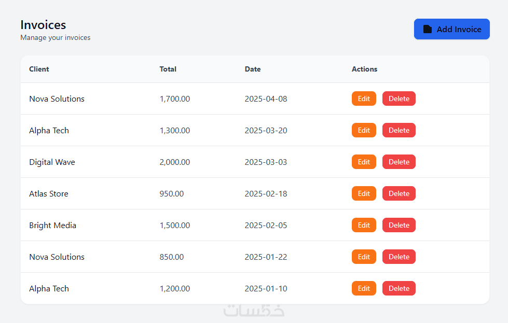This screenshot has height=323, width=508.
Task: Delete the Bright Media invoice
Action: coord(399,225)
